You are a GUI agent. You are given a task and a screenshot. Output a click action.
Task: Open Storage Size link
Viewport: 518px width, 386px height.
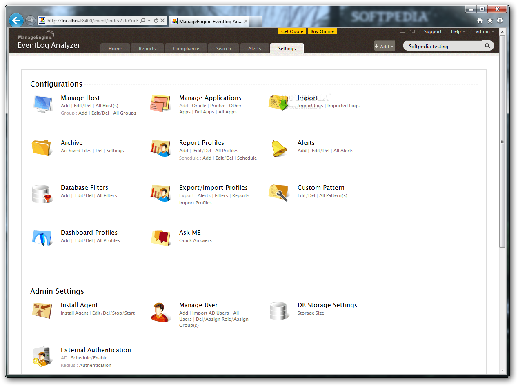[x=311, y=313]
